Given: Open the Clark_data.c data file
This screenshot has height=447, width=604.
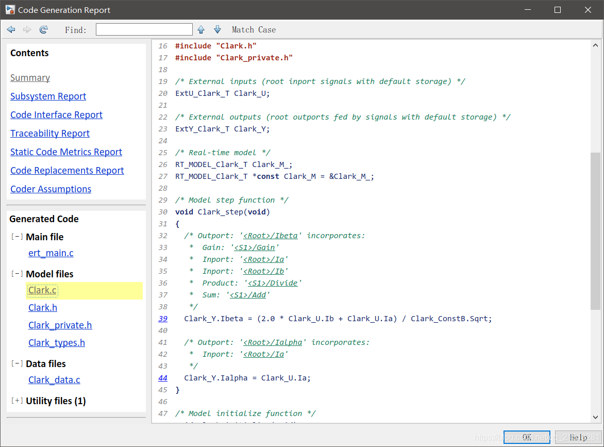Looking at the screenshot, I should pos(54,379).
